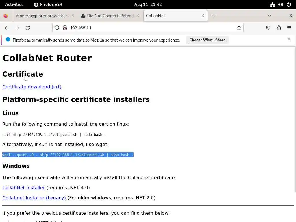296x222 pixels.
Task: Open tracking protection shield icon
Action: click(x=57, y=28)
